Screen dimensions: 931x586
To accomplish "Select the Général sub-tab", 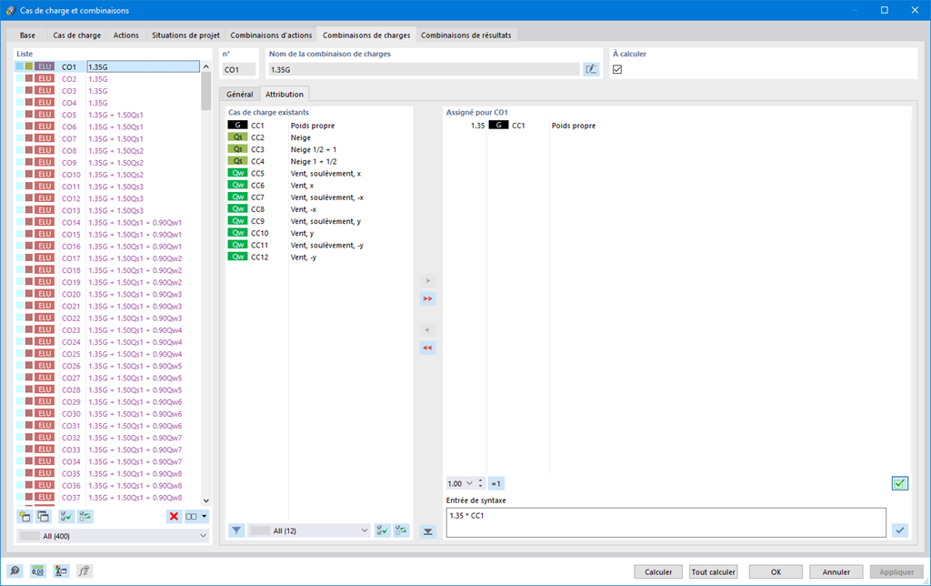I will pyautogui.click(x=240, y=94).
